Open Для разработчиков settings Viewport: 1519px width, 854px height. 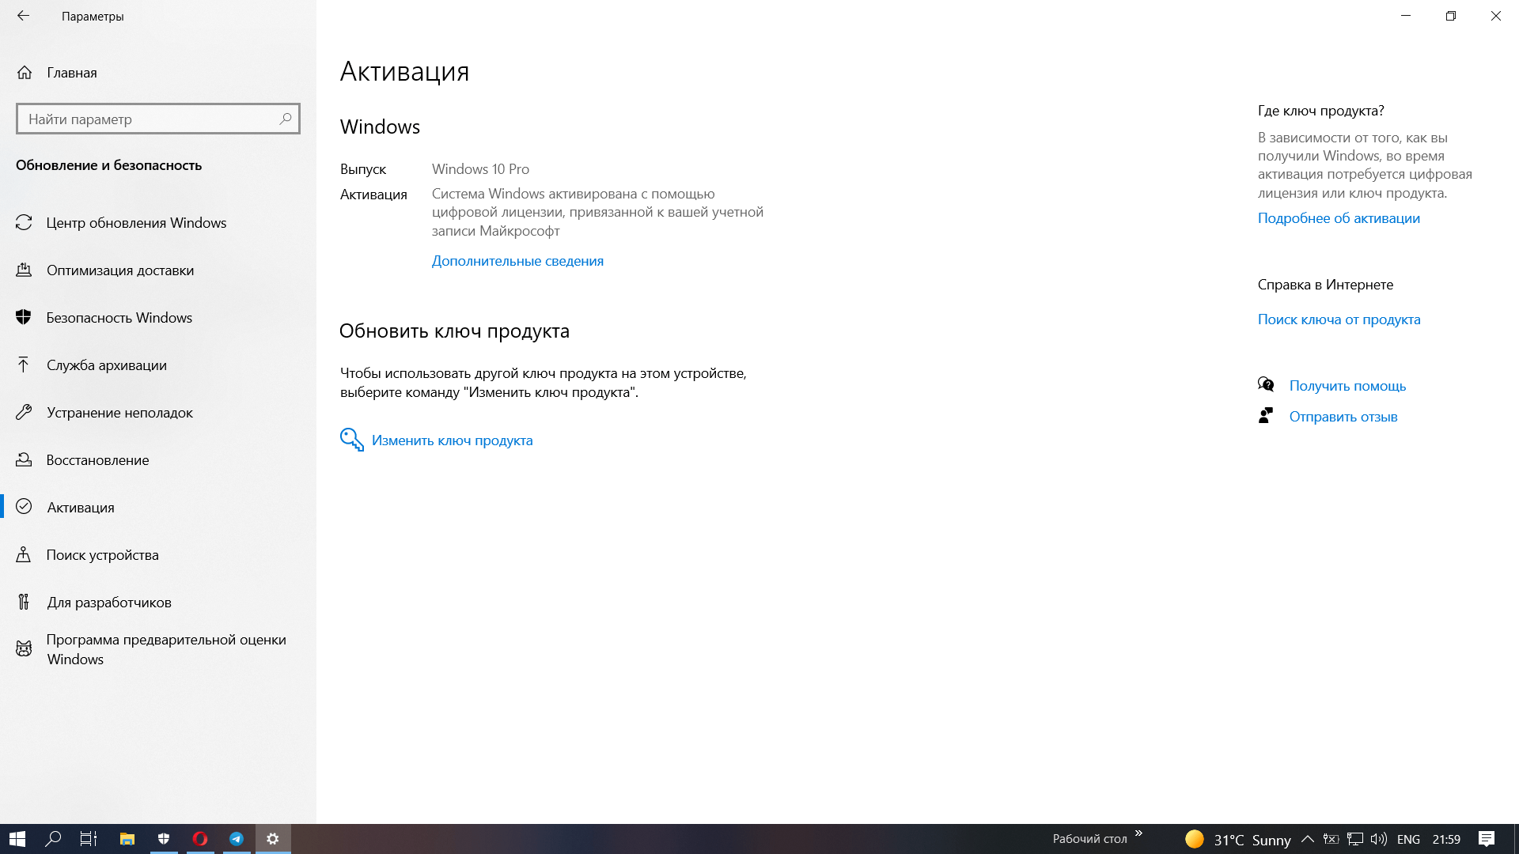pos(109,603)
